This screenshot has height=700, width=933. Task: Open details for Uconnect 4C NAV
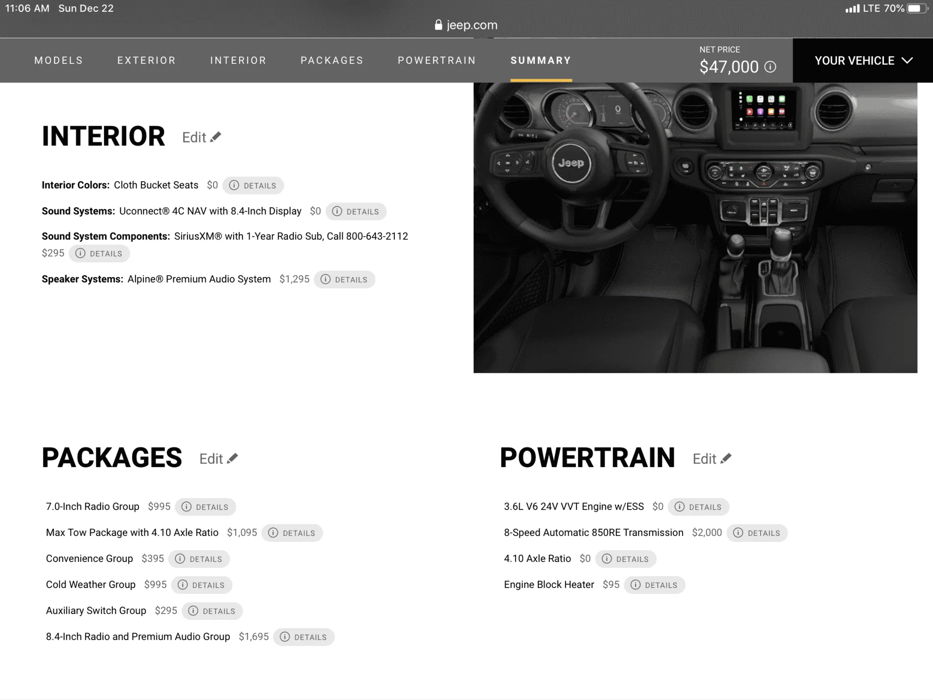[356, 211]
